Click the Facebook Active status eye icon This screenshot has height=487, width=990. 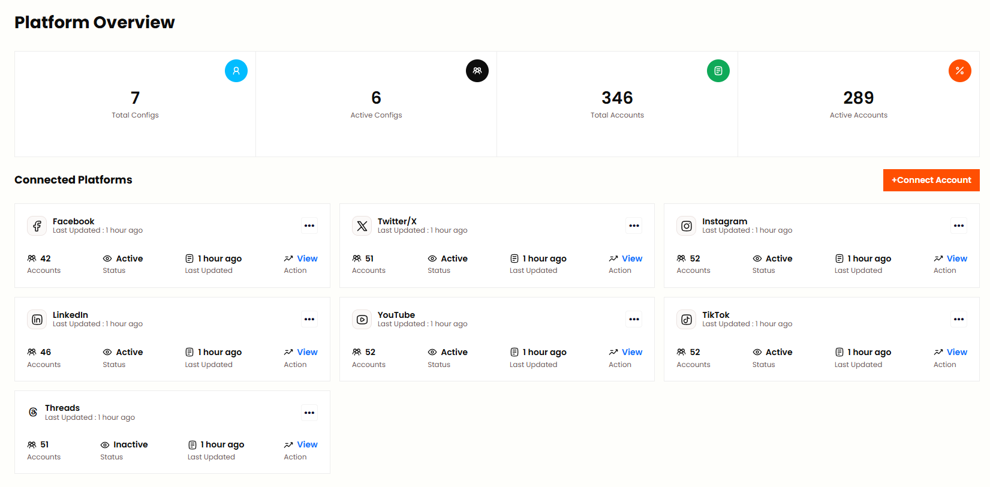tap(107, 258)
